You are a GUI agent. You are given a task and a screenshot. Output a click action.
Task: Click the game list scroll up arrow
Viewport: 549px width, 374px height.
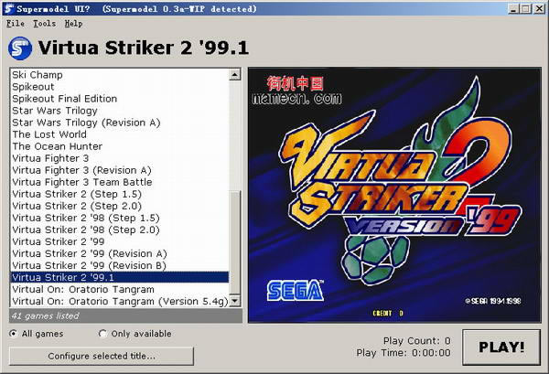(x=234, y=74)
